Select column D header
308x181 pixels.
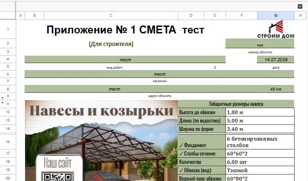(191, 15)
